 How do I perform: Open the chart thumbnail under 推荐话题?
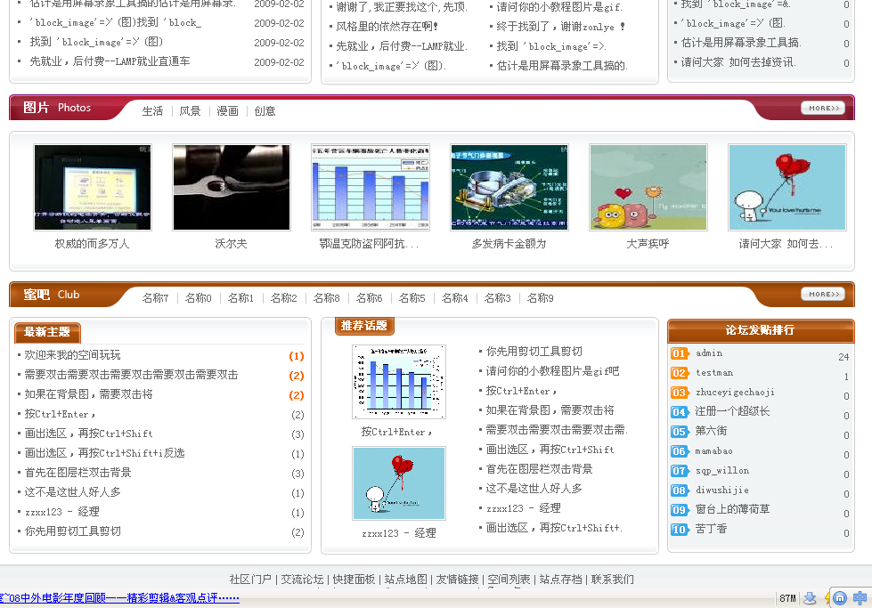point(399,382)
